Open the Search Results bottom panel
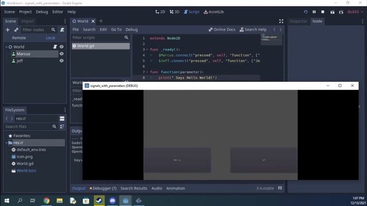367x206 pixels. [134, 188]
